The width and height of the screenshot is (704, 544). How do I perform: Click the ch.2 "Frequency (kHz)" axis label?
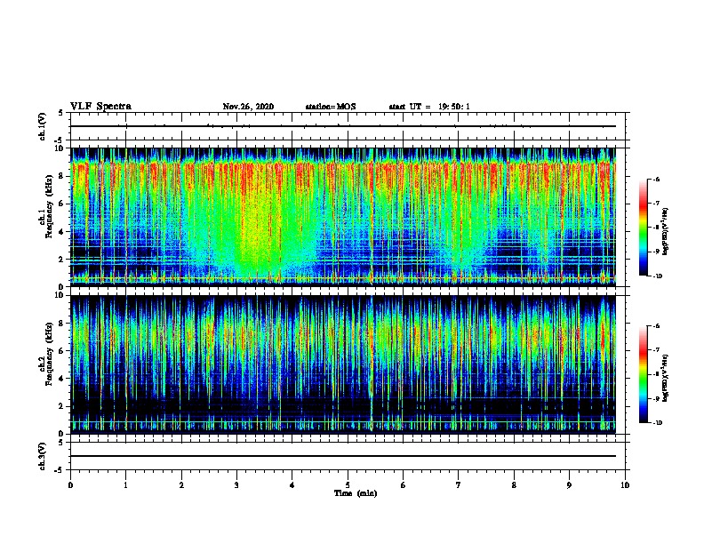(49, 354)
